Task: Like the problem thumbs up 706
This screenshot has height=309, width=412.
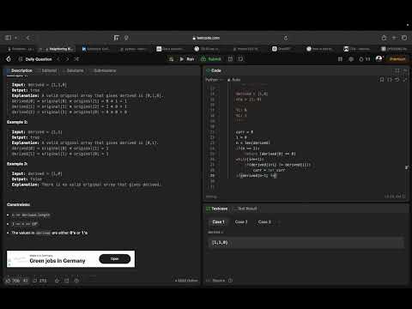Action: [x=13, y=281]
